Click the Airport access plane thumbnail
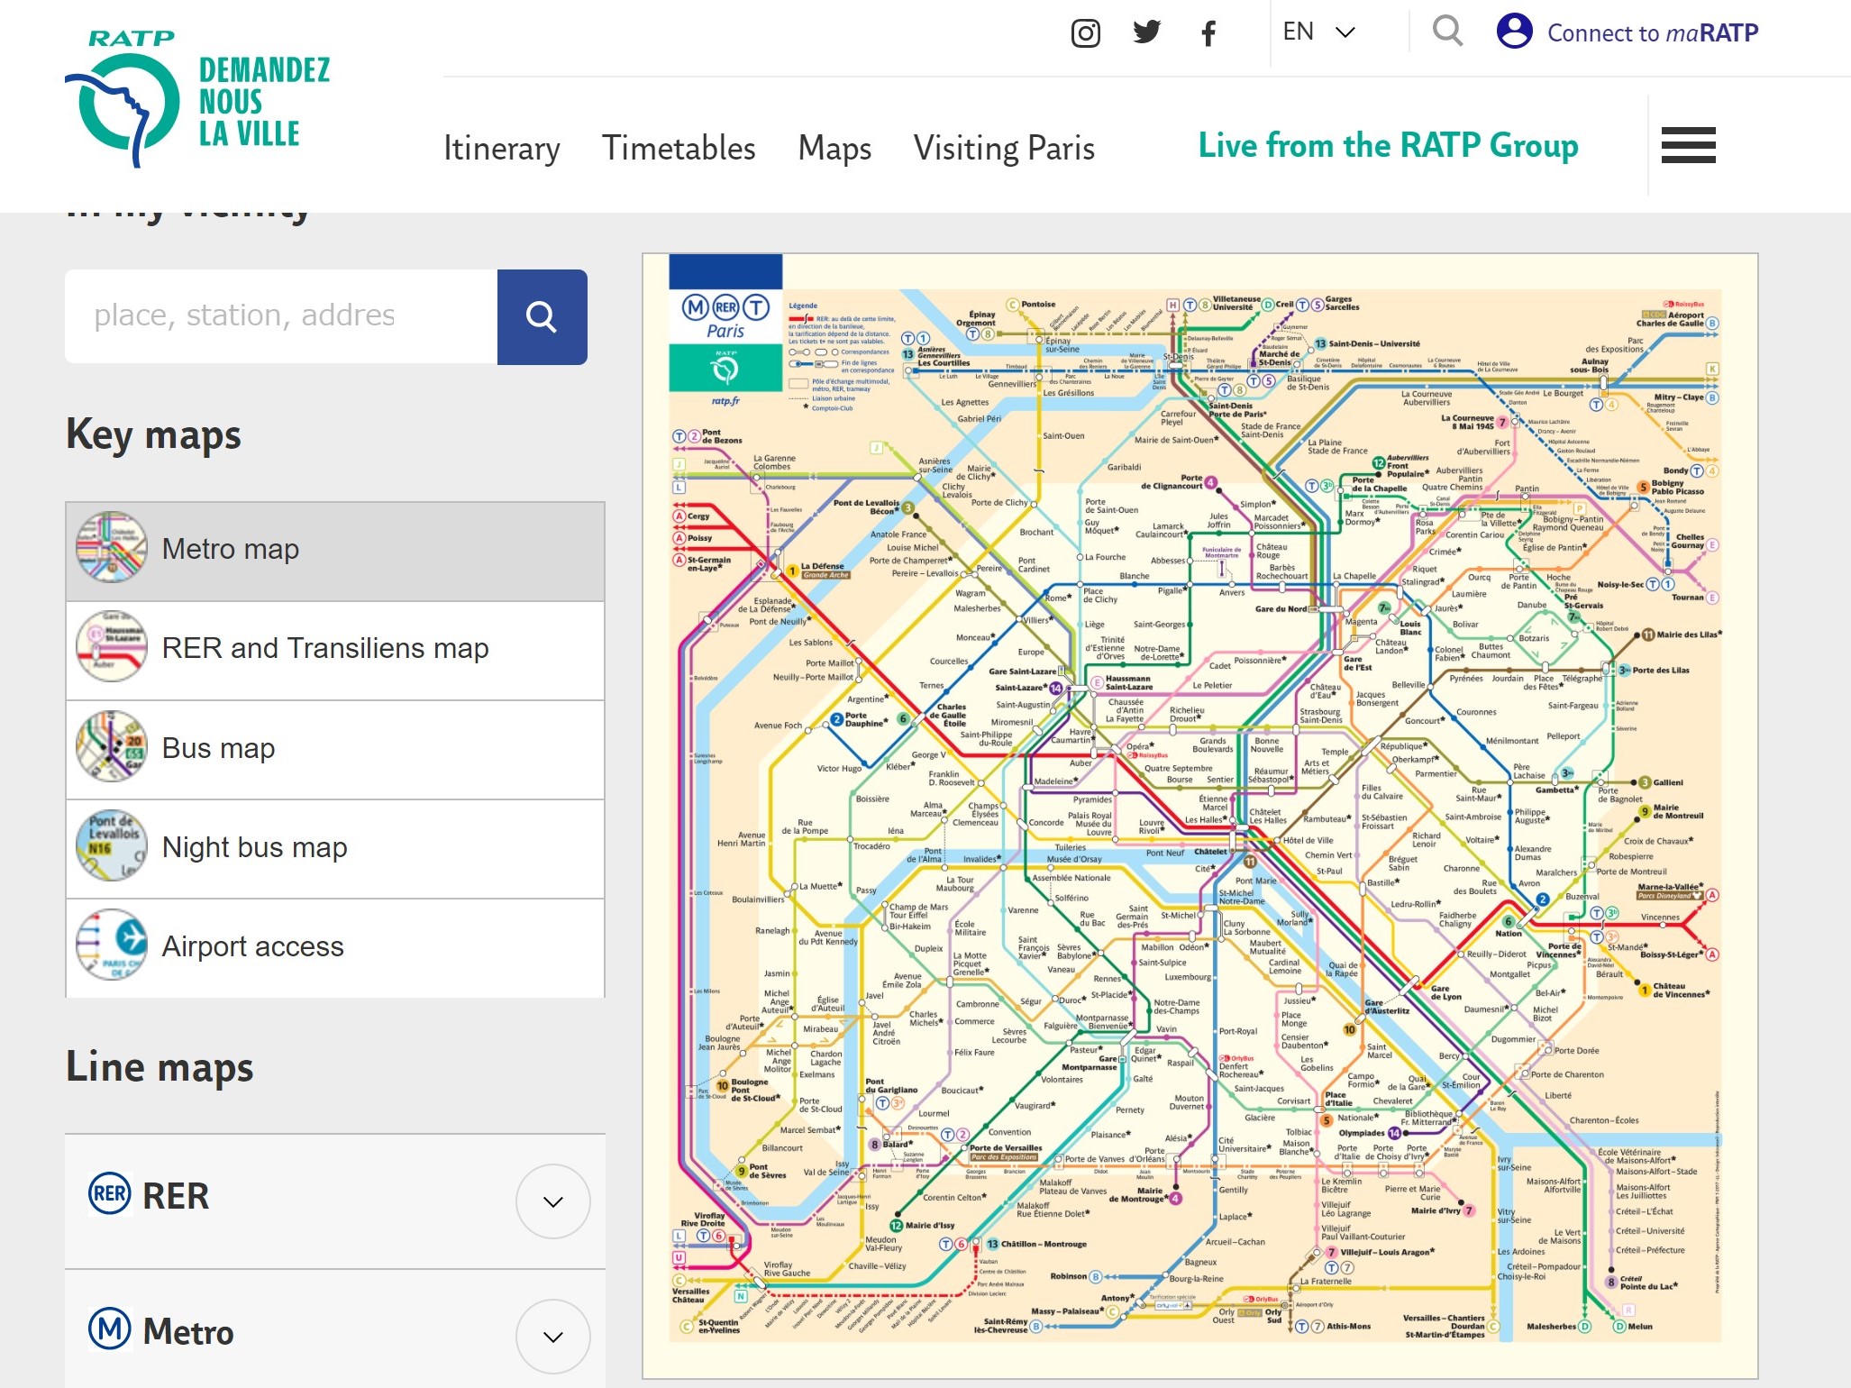 coord(112,945)
